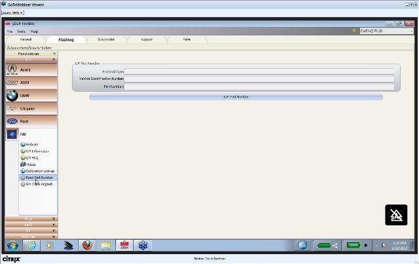This screenshot has height=264, width=419.
Task: Click the icon beside GM Information
Action: (23, 151)
